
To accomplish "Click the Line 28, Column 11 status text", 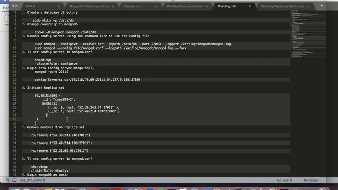I will pos(32,180).
